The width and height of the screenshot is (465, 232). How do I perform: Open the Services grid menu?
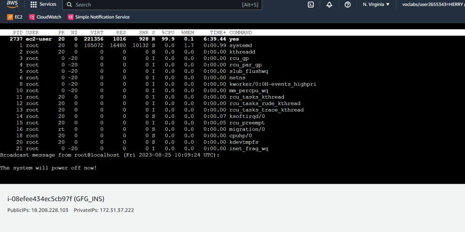pyautogui.click(x=33, y=4)
